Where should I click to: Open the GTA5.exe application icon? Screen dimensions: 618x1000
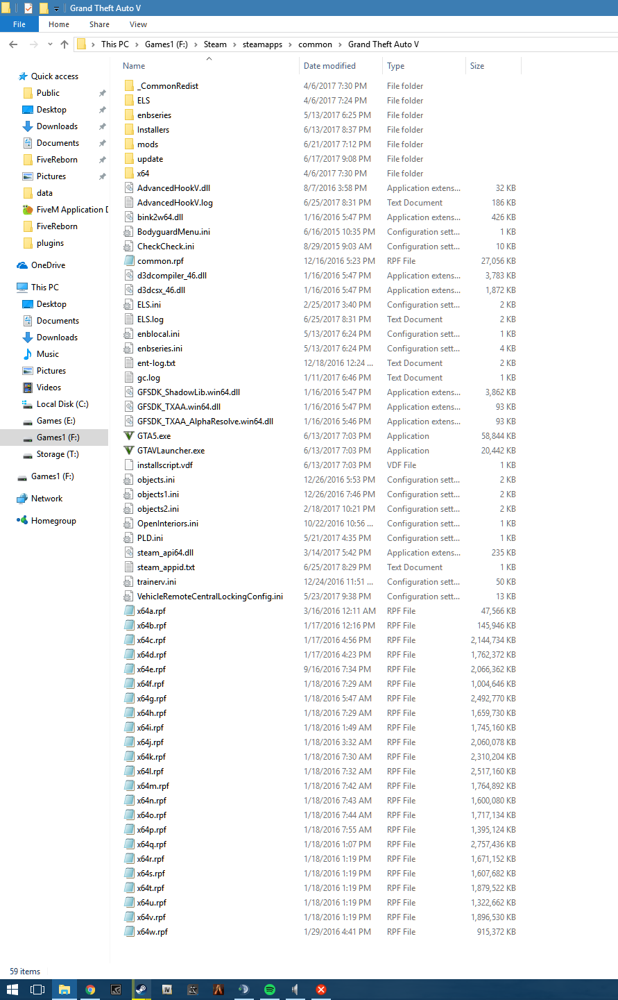[x=129, y=436]
